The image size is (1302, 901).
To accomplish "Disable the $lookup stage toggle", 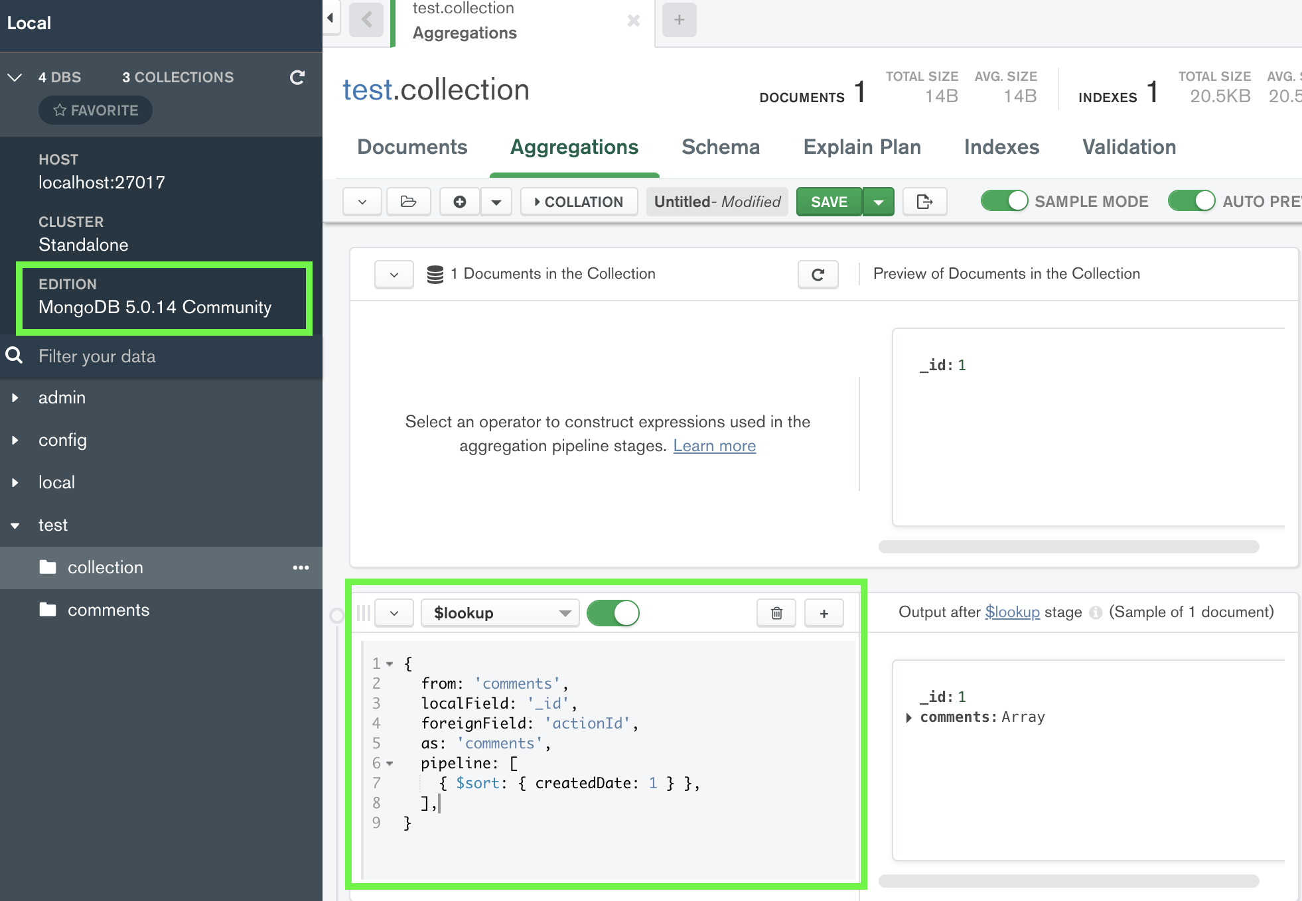I will coord(613,613).
